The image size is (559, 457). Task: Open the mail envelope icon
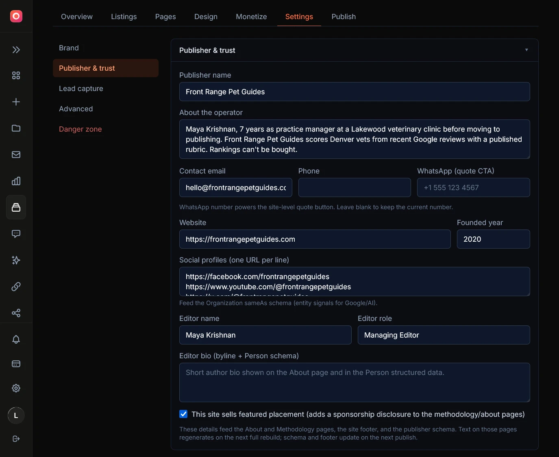pos(16,155)
